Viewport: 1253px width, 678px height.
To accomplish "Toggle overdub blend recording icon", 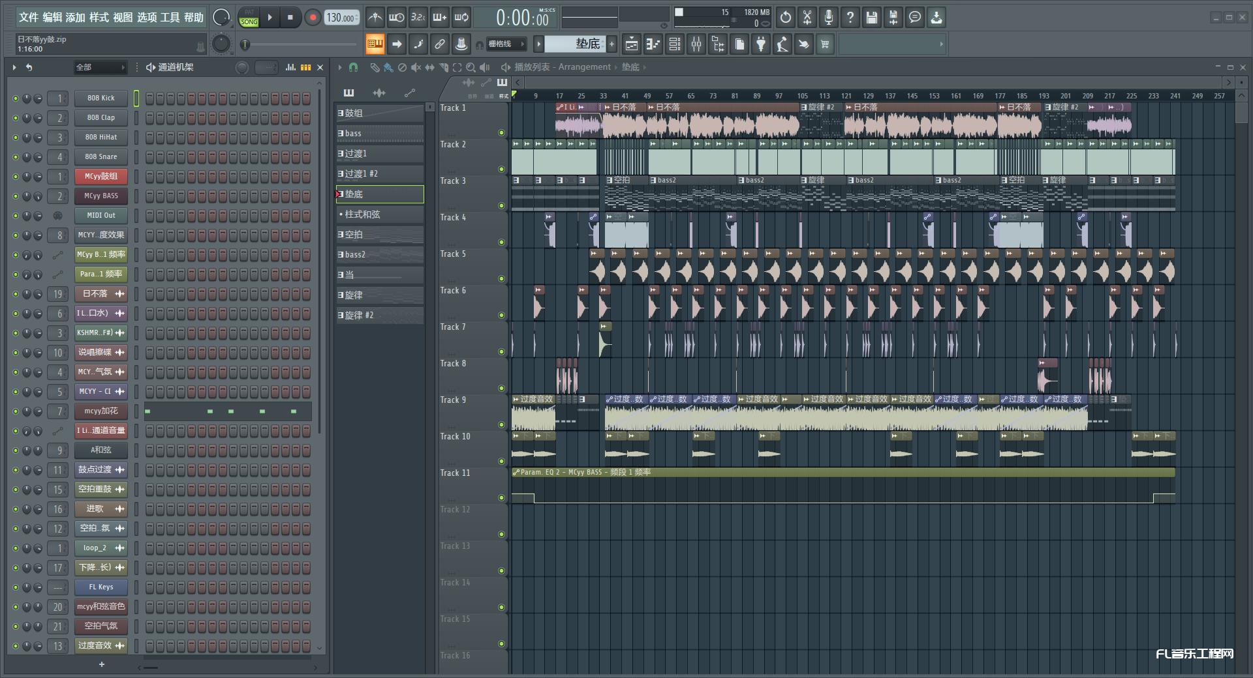I will click(440, 18).
